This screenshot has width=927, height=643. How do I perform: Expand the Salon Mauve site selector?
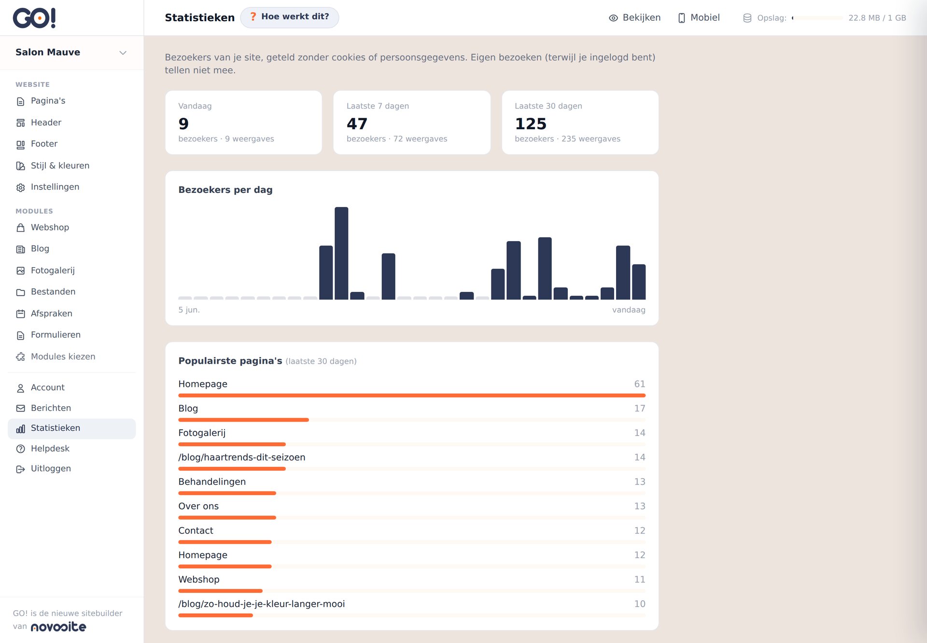71,53
